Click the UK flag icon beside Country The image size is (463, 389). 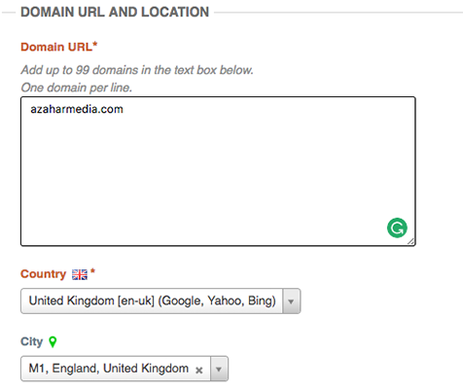pyautogui.click(x=80, y=274)
